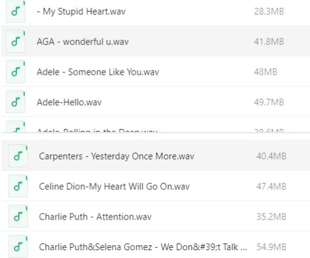The height and width of the screenshot is (258, 310).
Task: Click the music icon beside My Stupid Heart.wav
Action: tap(16, 11)
